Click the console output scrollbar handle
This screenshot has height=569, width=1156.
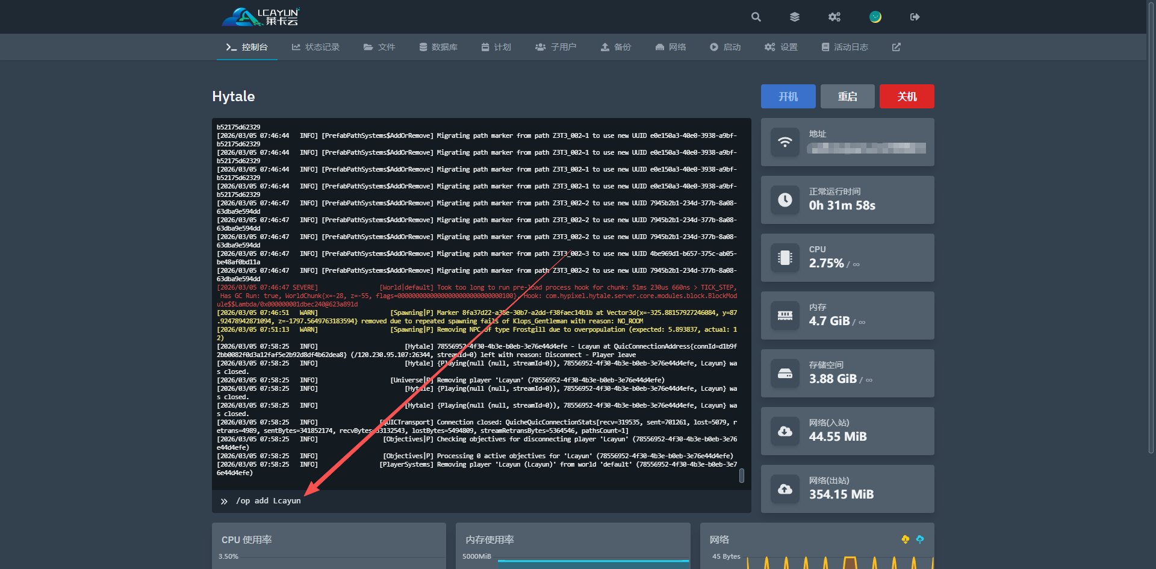[x=741, y=476]
